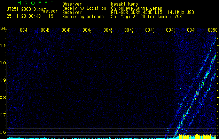Click the 'Receiver' field label

[72, 13]
